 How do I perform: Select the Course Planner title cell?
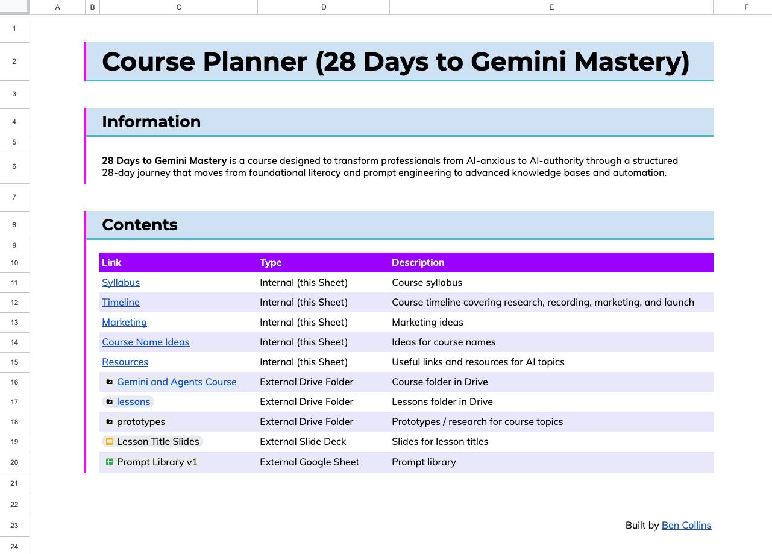[395, 61]
